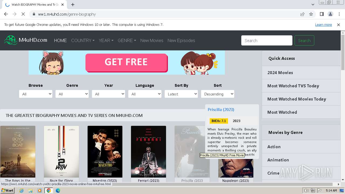
Task: Launch Internet Explorer from the taskbar
Action: tap(22, 190)
